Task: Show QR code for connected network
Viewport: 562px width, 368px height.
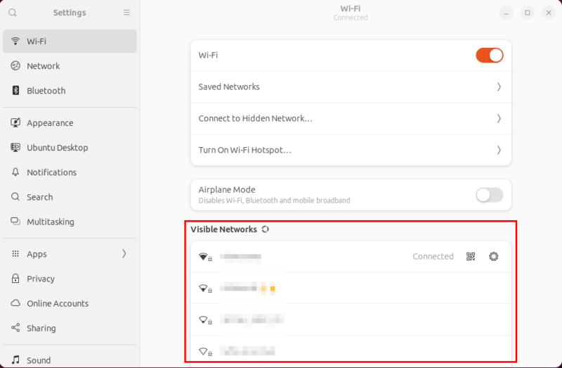Action: click(x=471, y=256)
